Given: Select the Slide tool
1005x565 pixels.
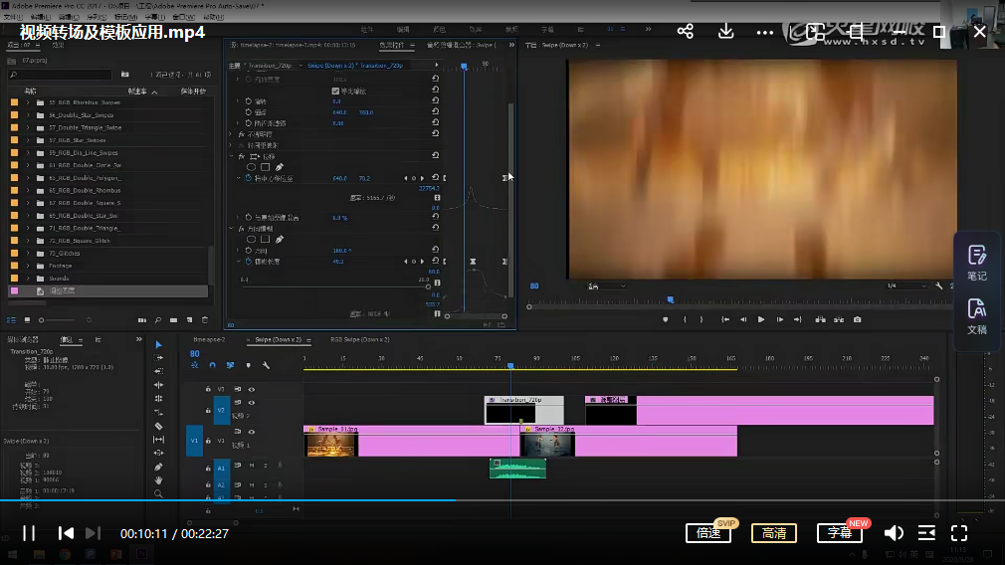Looking at the screenshot, I should (x=158, y=453).
